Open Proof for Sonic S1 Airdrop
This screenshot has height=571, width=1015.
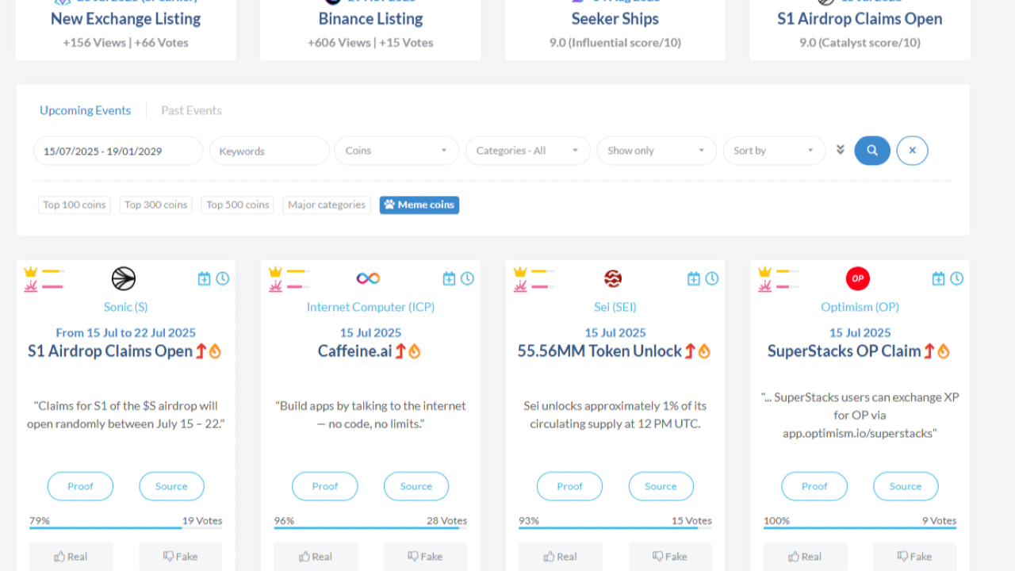[80, 486]
